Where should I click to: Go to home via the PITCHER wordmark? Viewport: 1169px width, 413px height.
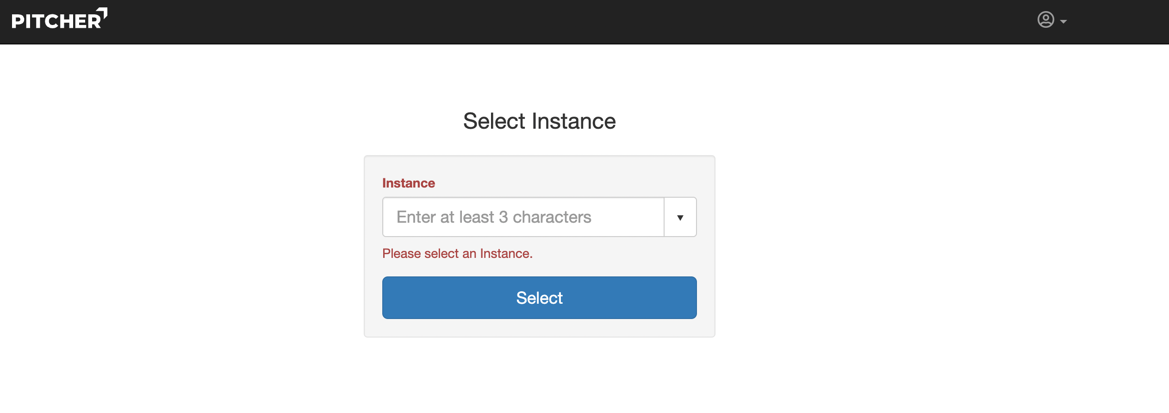pos(56,21)
